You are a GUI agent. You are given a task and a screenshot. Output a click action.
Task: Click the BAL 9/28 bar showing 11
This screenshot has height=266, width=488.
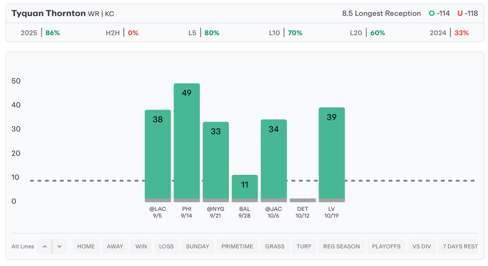[244, 188]
